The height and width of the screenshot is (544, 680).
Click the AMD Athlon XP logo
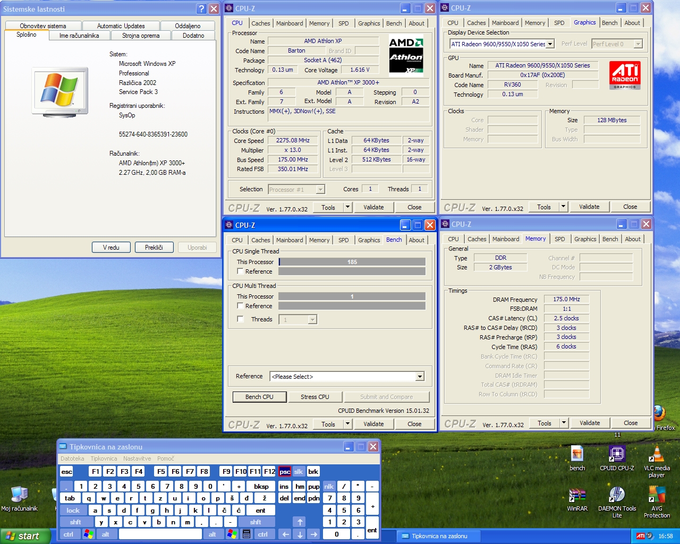click(x=406, y=55)
